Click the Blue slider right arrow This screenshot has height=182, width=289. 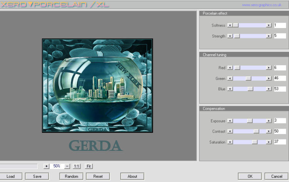coord(269,89)
